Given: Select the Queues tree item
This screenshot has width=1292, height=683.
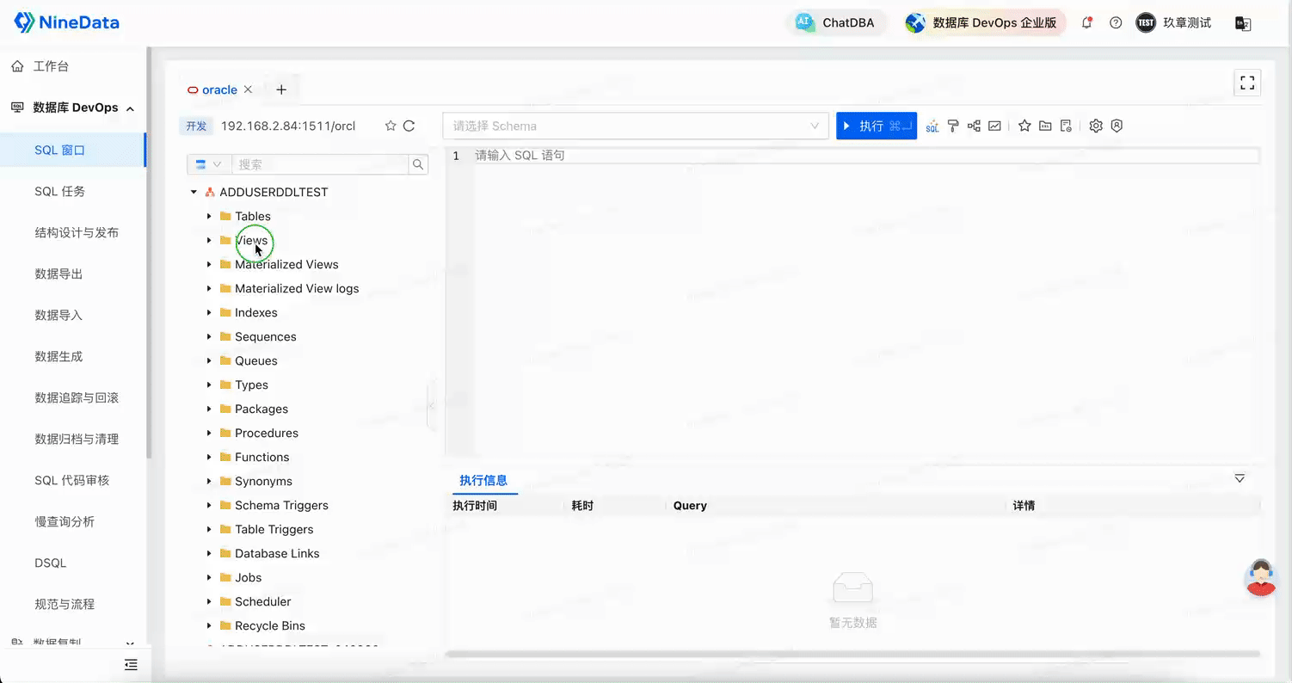Looking at the screenshot, I should point(256,361).
